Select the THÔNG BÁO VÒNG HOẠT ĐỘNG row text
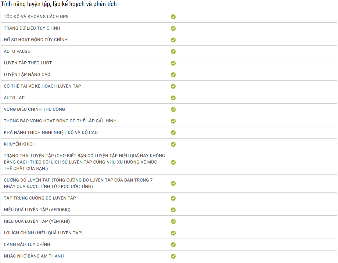Image resolution: width=338 pixels, height=263 pixels. click(x=60, y=121)
